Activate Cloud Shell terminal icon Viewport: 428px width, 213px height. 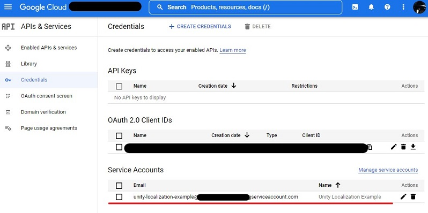click(355, 7)
